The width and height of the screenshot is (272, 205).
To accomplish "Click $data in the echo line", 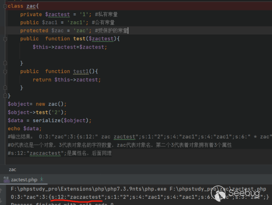I will click(31, 128).
